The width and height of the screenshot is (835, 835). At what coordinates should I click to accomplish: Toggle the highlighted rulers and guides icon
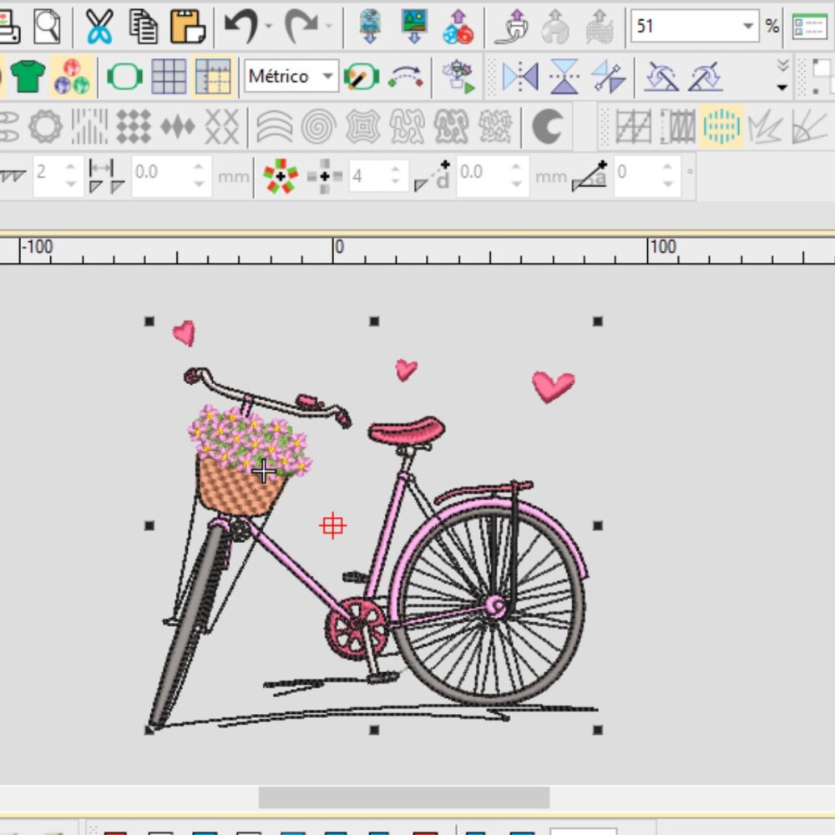(x=213, y=77)
